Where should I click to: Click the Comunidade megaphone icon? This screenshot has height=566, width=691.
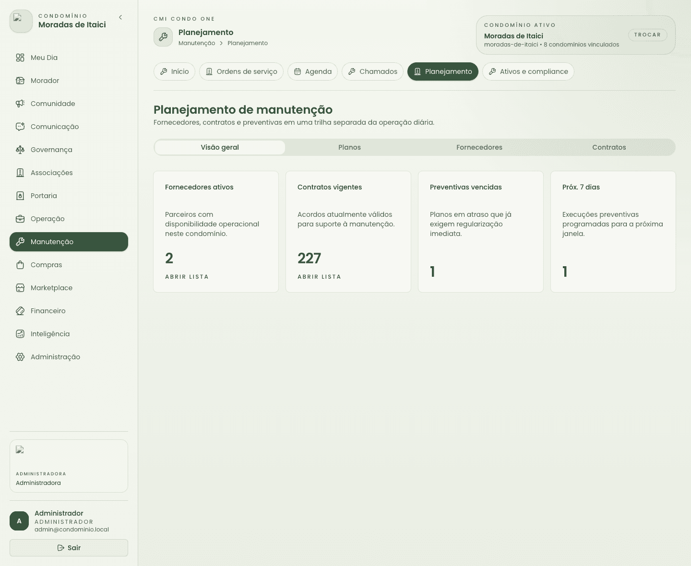(20, 104)
